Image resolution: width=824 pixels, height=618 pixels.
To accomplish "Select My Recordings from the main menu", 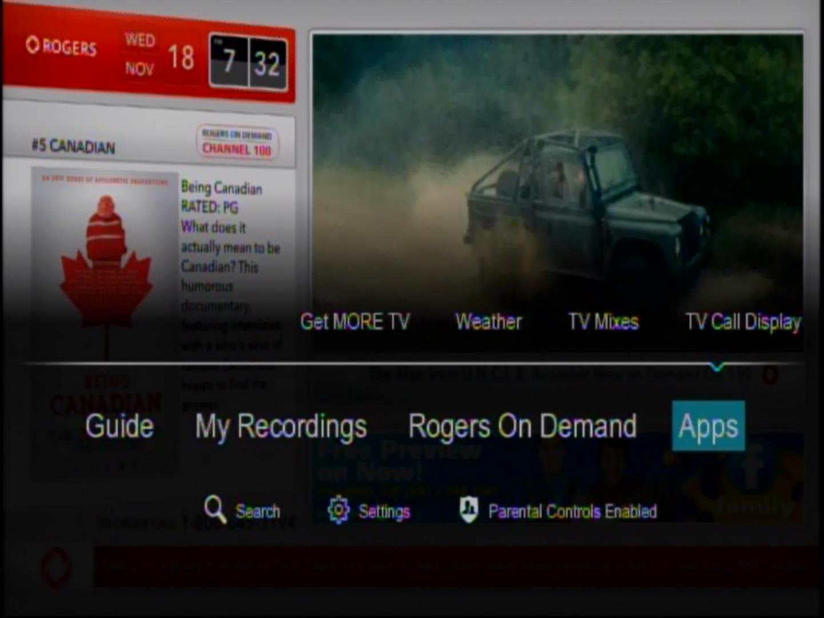I will pos(281,426).
